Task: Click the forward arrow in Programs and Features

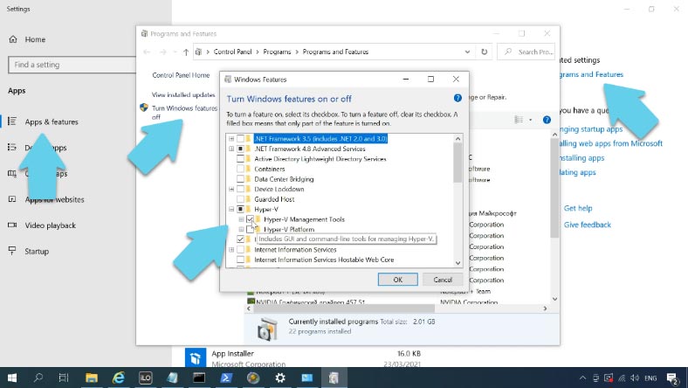Action: click(x=162, y=52)
